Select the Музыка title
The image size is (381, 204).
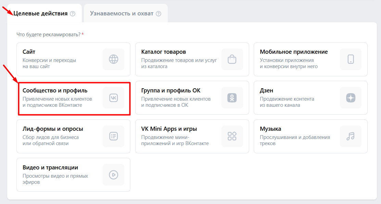coord(270,129)
